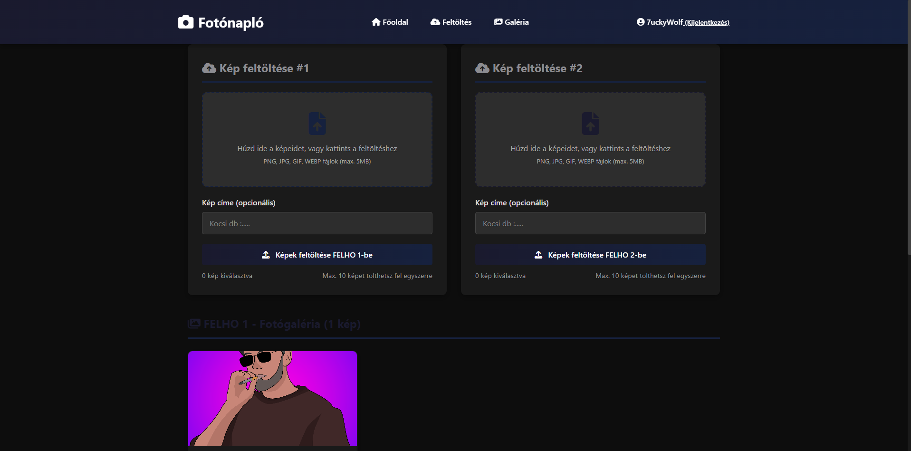The image size is (911, 451).
Task: Click the page's vertical scrollbar
Action: click(x=909, y=128)
